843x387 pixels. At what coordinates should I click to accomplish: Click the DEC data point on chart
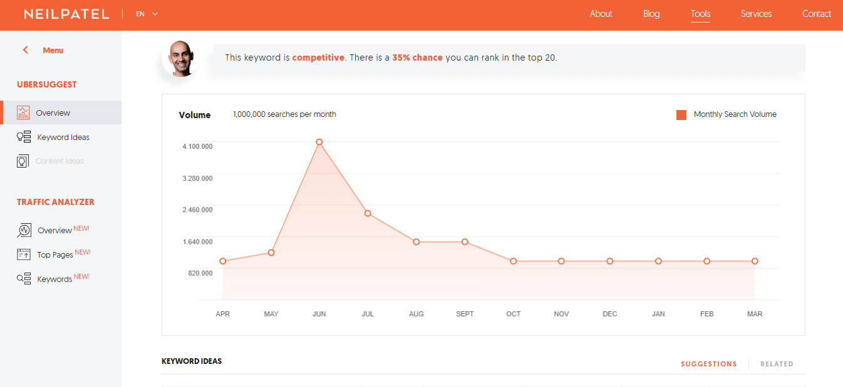pyautogui.click(x=610, y=261)
